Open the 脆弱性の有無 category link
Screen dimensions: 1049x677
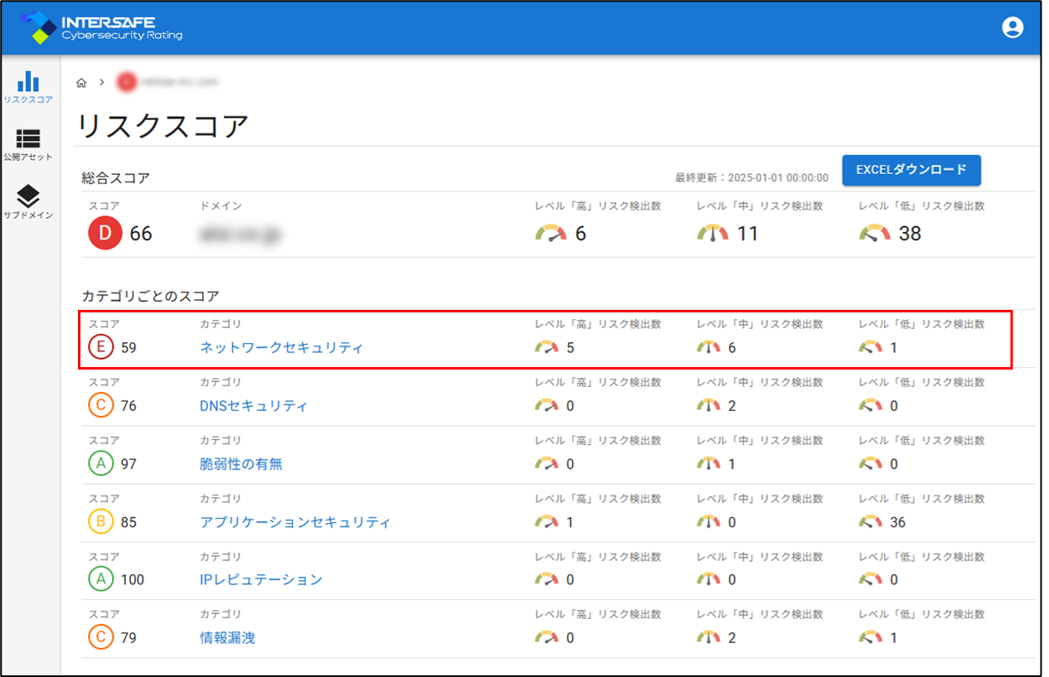241,464
